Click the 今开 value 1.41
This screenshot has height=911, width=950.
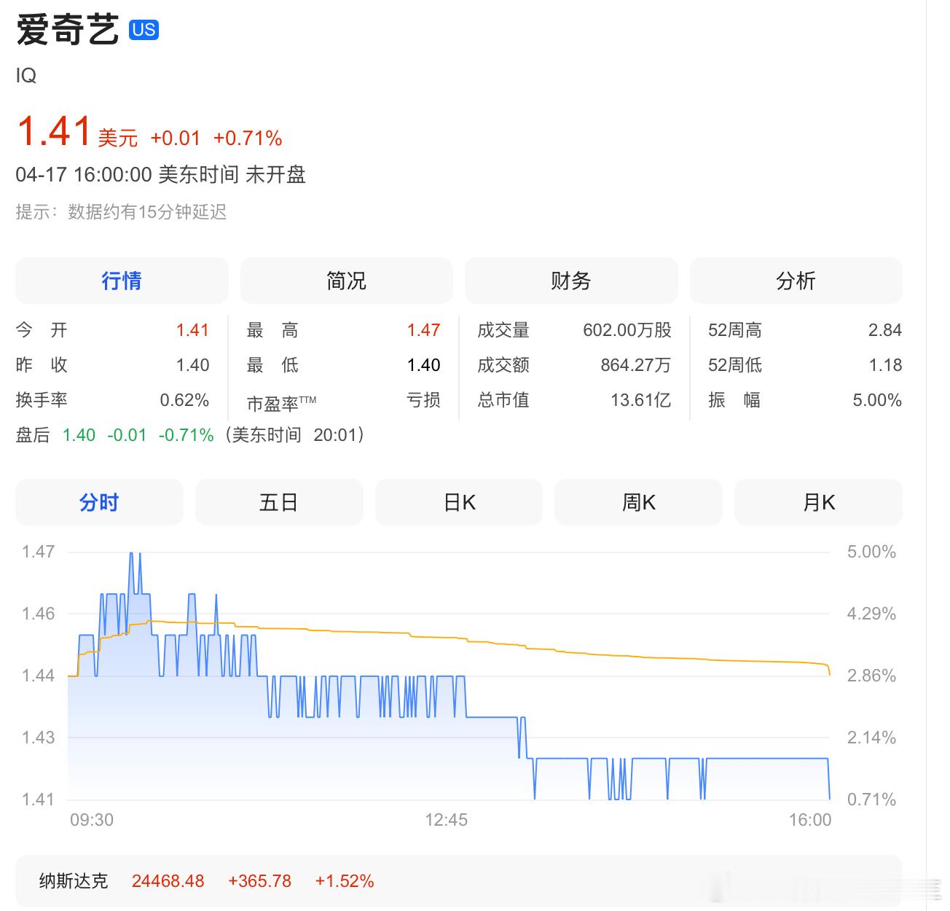(192, 330)
